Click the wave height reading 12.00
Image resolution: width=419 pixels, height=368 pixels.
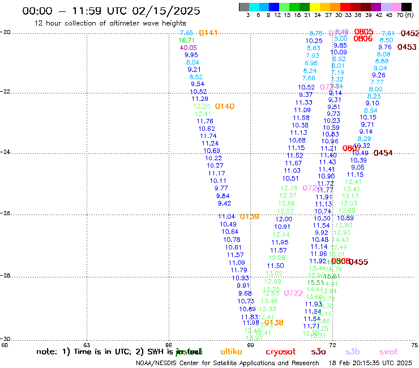coord(284,219)
